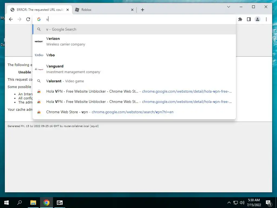Maximize the Chrome window
This screenshot has width=277, height=208.
pyautogui.click(x=253, y=7)
